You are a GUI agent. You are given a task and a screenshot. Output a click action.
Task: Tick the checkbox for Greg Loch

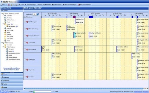click(x=25, y=70)
